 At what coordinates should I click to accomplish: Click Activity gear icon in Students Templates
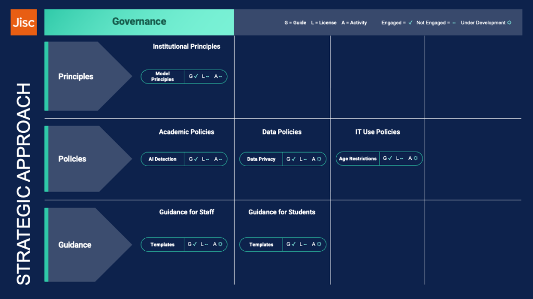319,244
